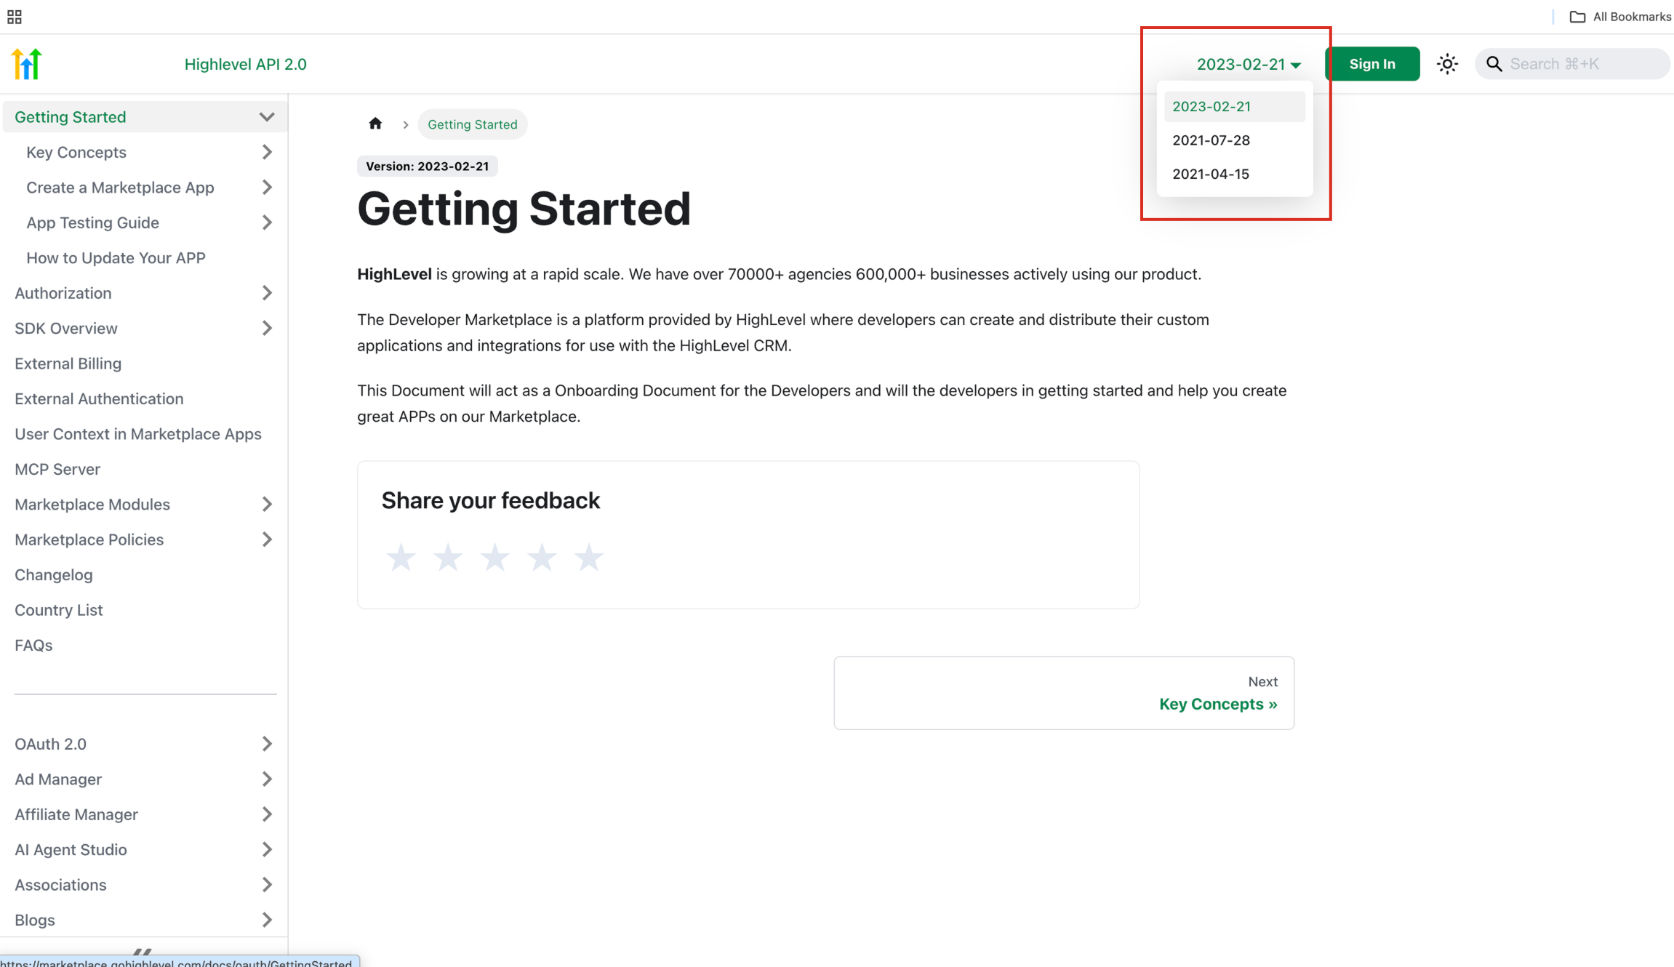Open the Changelog sidebar page

pyautogui.click(x=54, y=575)
